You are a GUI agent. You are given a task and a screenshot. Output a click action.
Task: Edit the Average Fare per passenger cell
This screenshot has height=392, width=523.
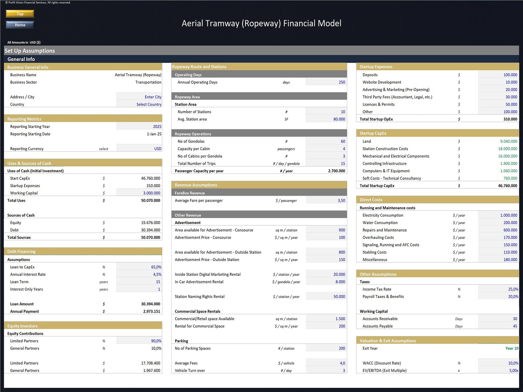pyautogui.click(x=326, y=201)
